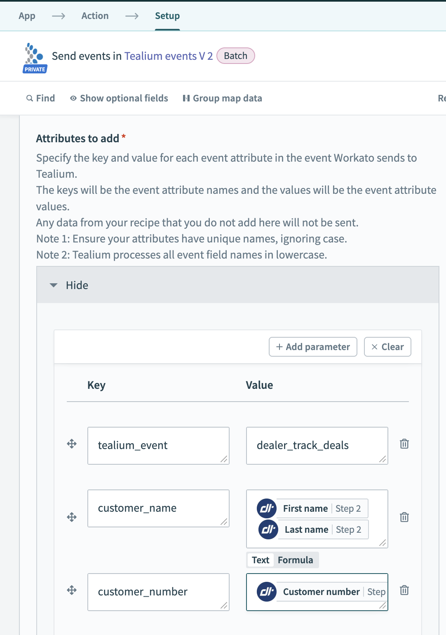Remove the customer_number row with trash icon

[404, 590]
